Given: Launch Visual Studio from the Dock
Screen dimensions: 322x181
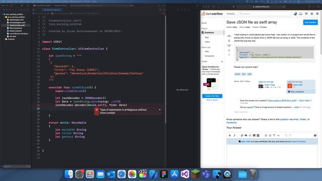Looking at the screenshot, I should [x=185, y=174].
